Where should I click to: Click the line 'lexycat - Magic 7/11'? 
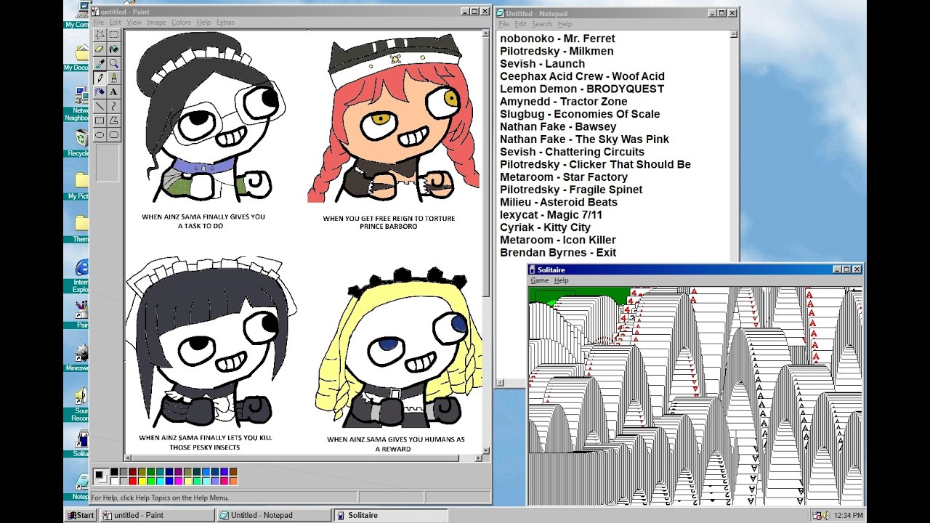[x=551, y=215]
